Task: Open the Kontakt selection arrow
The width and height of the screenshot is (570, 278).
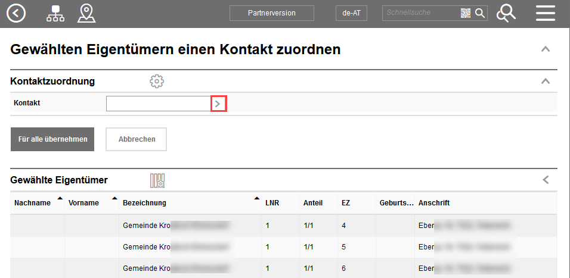Action: (x=219, y=104)
